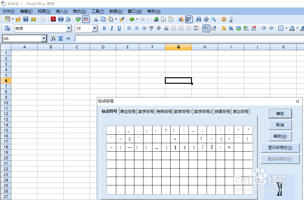The width and height of the screenshot is (304, 200).
Task: Click the Sum (Σ) icon
Action: pos(60,38)
